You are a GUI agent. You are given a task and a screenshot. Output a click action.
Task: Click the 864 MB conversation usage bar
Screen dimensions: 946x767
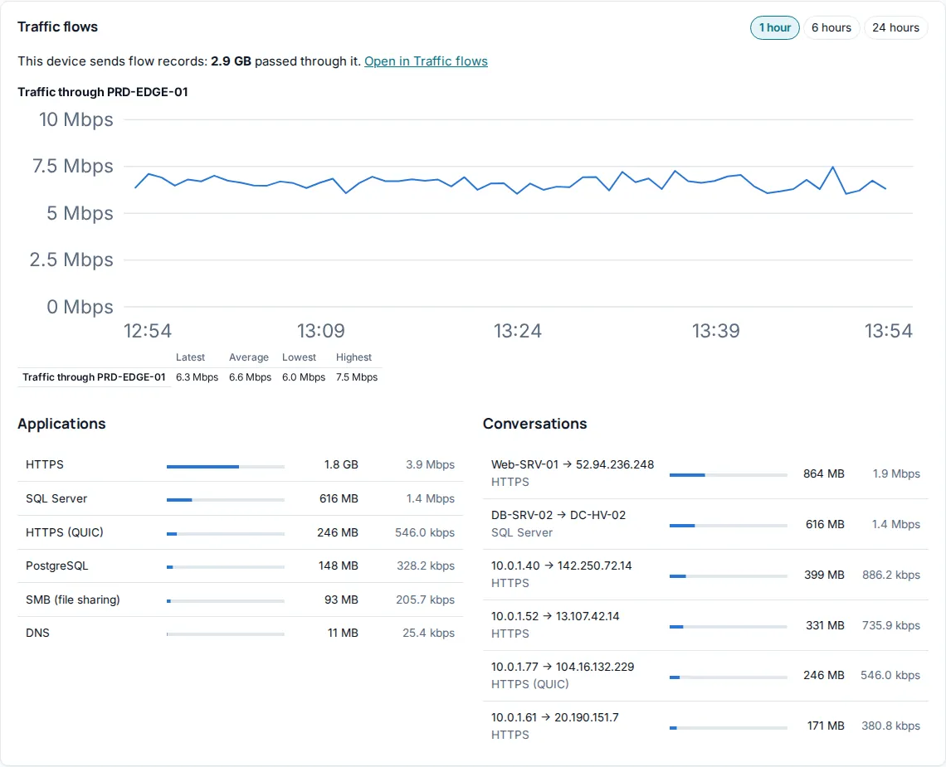click(729, 475)
